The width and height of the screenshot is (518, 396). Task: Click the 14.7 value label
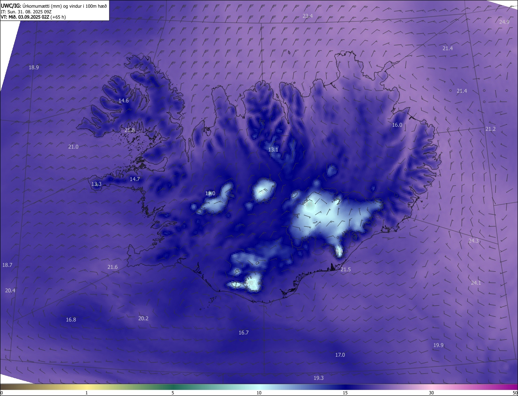134,179
